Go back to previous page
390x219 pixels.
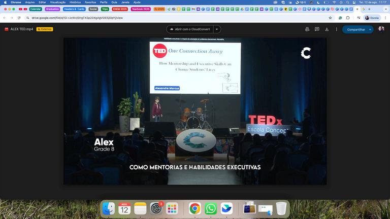(5, 18)
